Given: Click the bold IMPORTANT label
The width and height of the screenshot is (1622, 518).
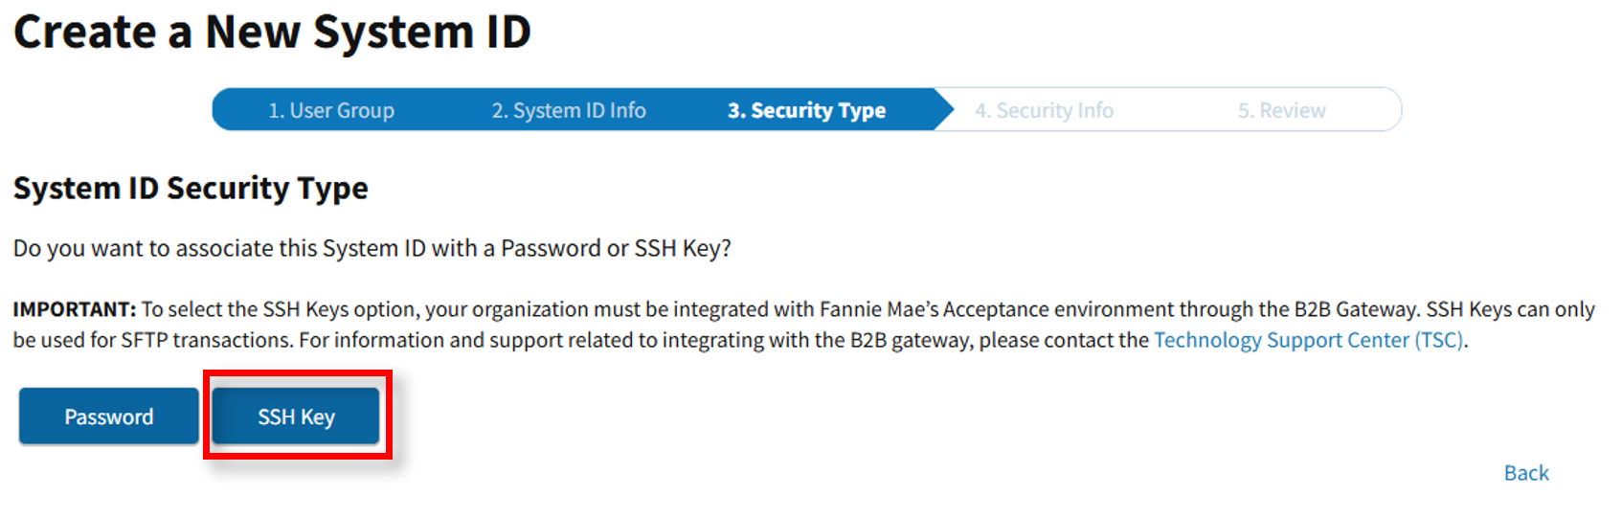Looking at the screenshot, I should 75,309.
